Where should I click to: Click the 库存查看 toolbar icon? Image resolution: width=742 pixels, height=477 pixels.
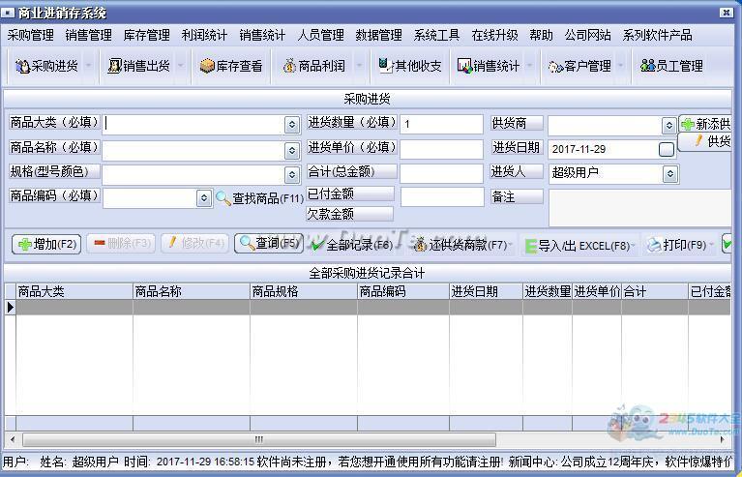(230, 66)
